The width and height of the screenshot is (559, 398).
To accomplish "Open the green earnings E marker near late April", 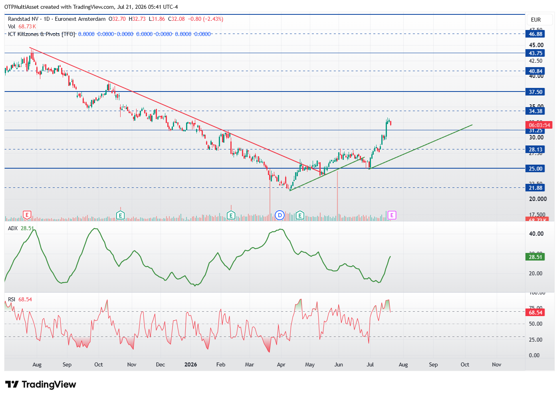I will tap(300, 215).
